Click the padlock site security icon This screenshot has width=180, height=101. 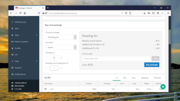[x=43, y=13]
